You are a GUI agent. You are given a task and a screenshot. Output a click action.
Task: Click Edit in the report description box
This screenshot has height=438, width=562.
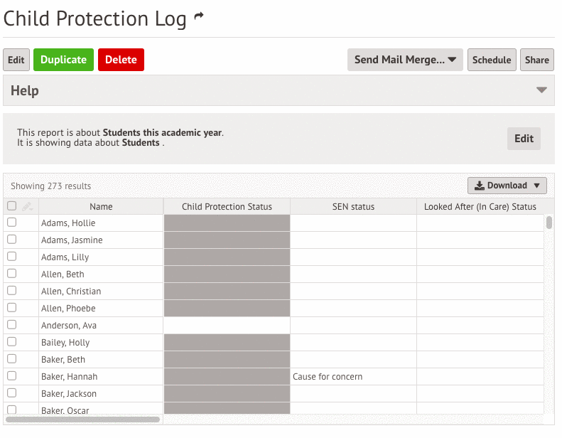[524, 139]
